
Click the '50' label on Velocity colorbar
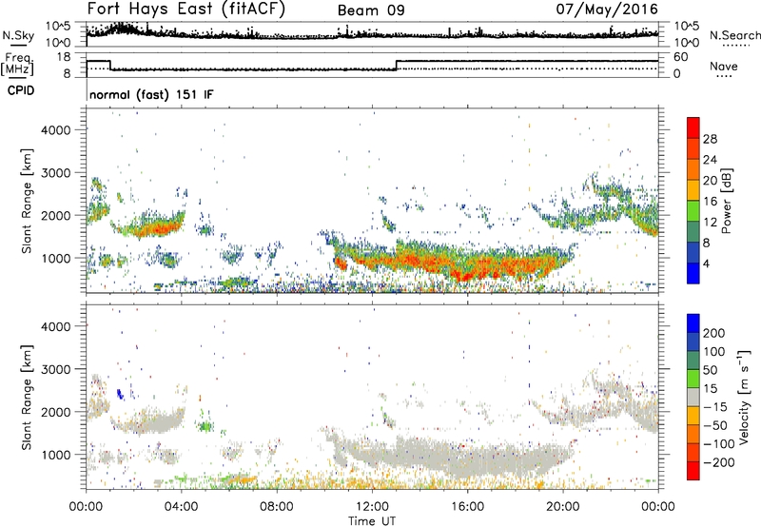tap(710, 370)
